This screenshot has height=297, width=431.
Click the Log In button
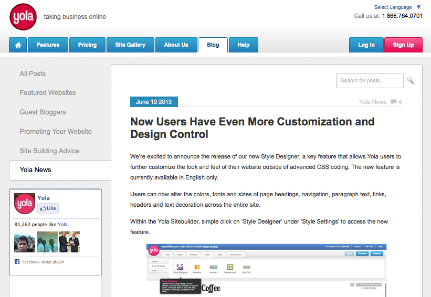(x=366, y=45)
